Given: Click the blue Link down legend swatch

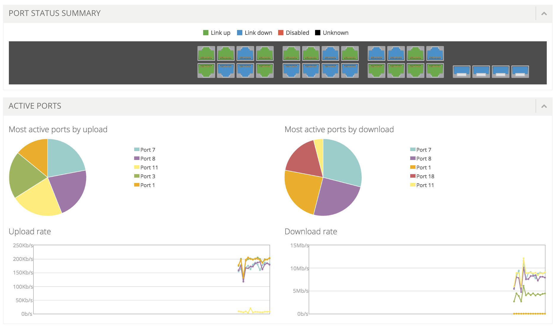Looking at the screenshot, I should [x=240, y=33].
